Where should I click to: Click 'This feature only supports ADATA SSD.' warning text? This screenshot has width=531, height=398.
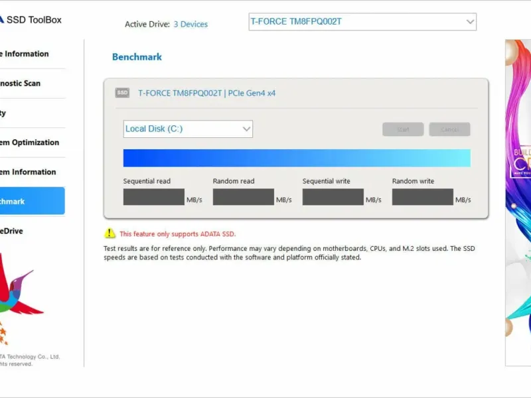pyautogui.click(x=177, y=234)
